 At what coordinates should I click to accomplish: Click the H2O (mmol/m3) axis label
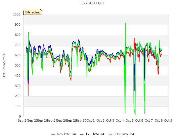click(x=4, y=66)
